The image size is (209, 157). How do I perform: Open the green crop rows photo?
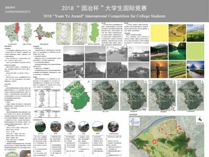click(177, 69)
